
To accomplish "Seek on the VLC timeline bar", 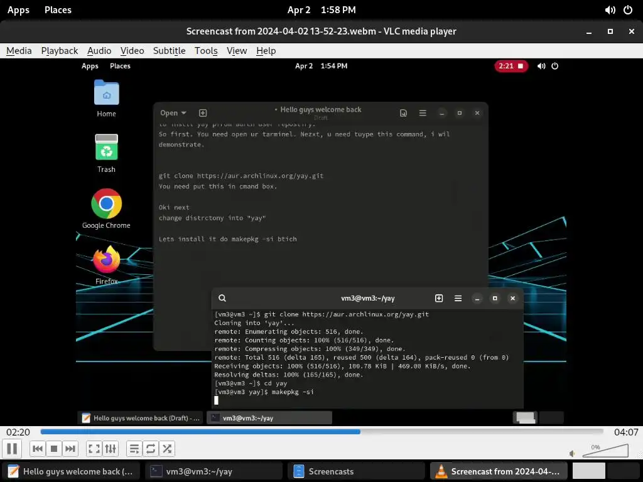I will click(322, 432).
